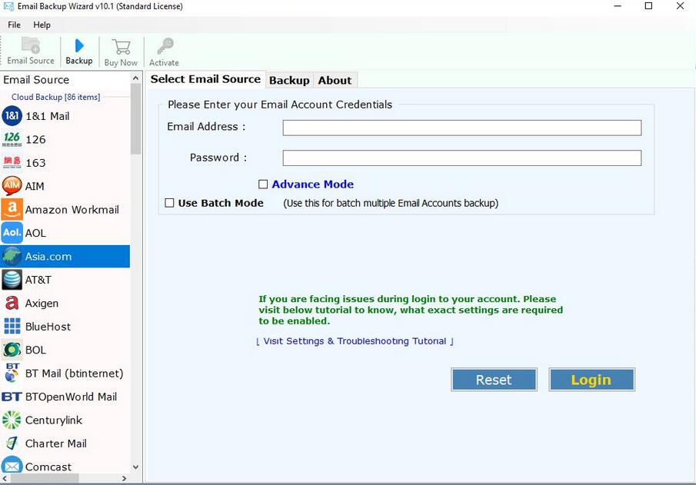Click the Advance Mode label text
This screenshot has height=485, width=696.
pos(313,184)
